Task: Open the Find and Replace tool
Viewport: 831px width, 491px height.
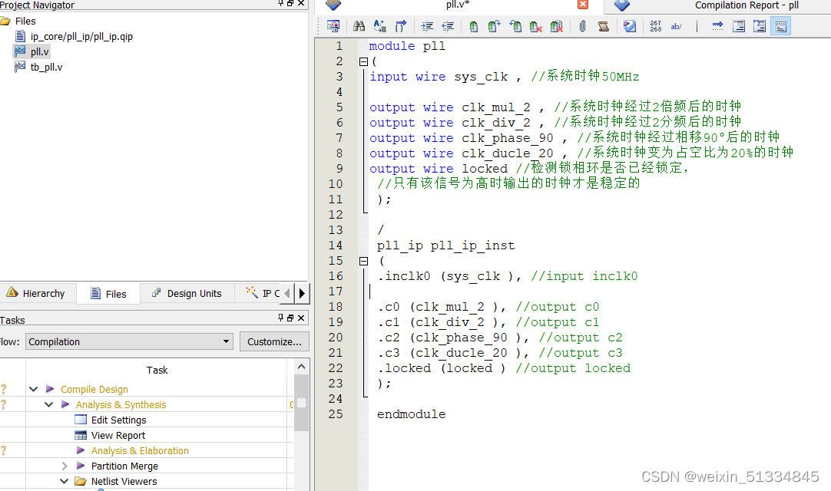Action: tap(379, 25)
